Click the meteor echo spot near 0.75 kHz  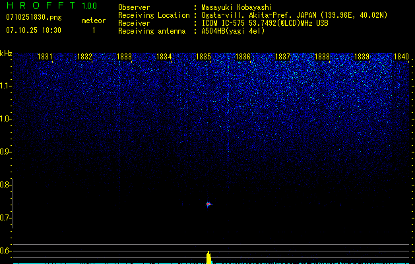click(x=208, y=205)
